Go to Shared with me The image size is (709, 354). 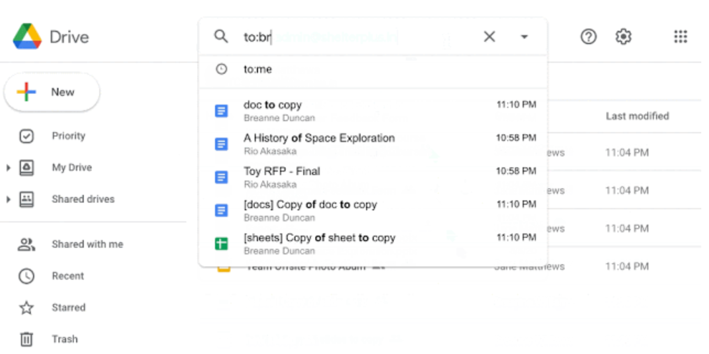(87, 244)
